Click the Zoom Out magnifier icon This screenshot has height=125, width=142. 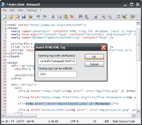(x=110, y=17)
